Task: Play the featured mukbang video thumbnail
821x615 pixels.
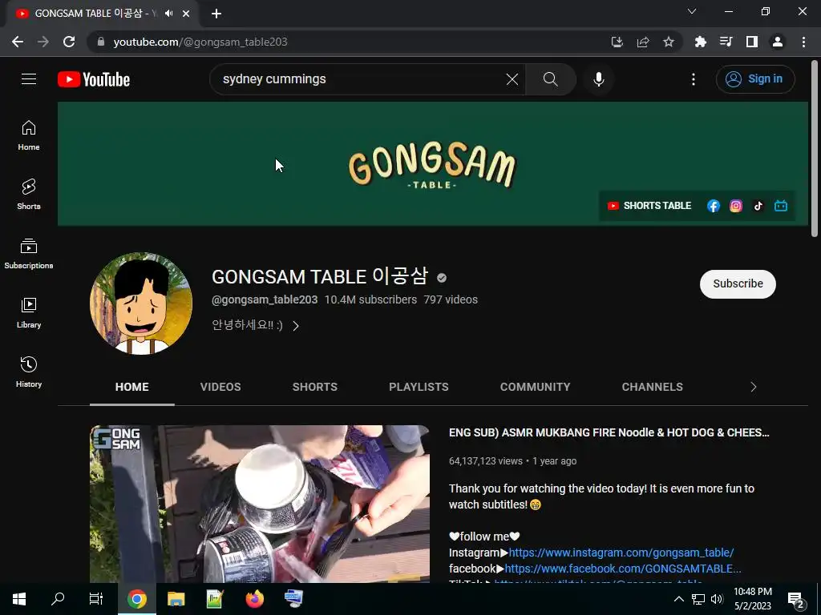Action: point(260,504)
